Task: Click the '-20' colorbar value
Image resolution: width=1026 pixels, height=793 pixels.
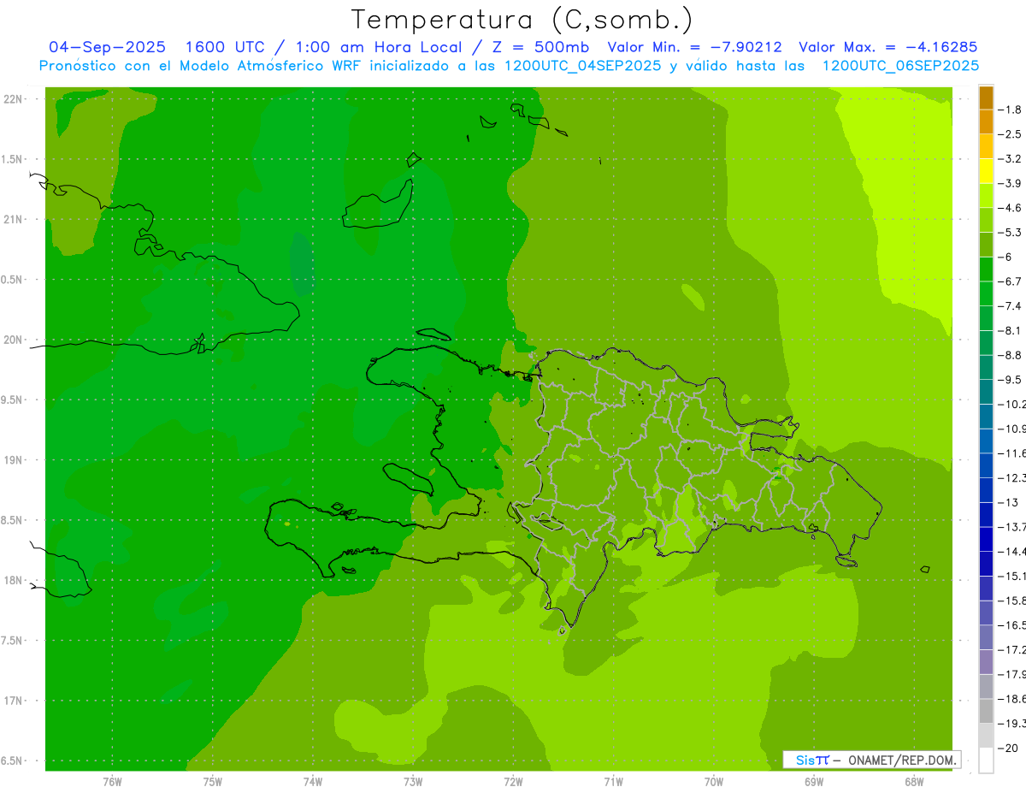Action: (1008, 748)
